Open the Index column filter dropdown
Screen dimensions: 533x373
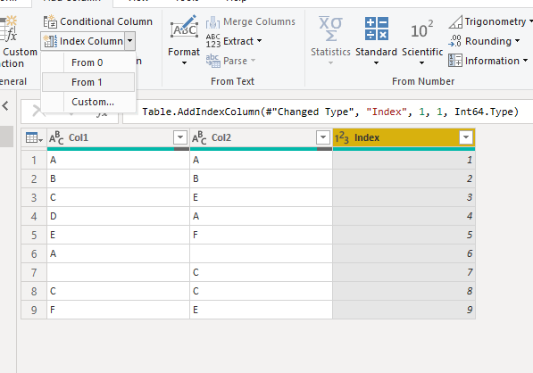(x=466, y=137)
